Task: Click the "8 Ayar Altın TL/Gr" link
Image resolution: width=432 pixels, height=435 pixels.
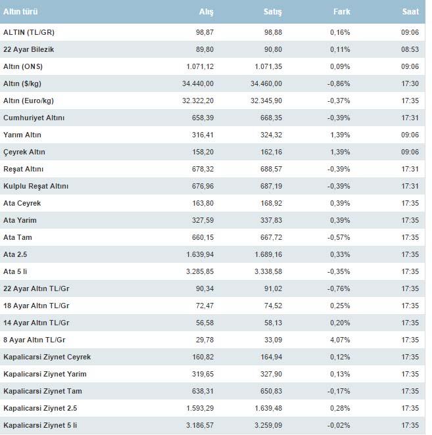Action: pos(36,340)
